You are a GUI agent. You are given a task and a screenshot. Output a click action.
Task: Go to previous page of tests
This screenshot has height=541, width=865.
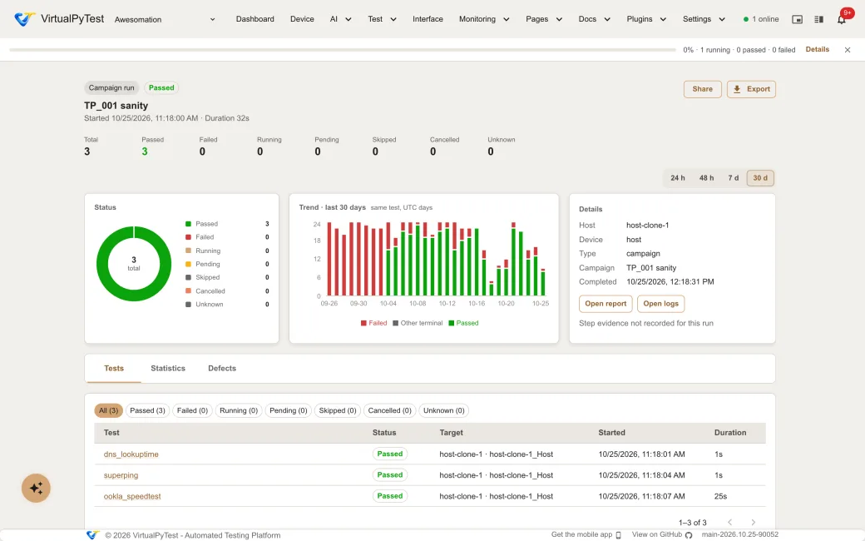[730, 522]
